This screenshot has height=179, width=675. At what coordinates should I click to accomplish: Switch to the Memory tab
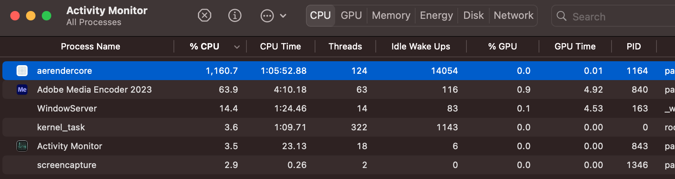coord(391,15)
